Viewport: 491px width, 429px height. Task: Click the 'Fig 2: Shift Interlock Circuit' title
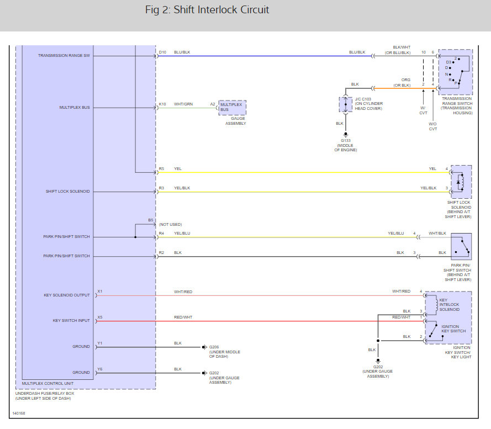207,10
